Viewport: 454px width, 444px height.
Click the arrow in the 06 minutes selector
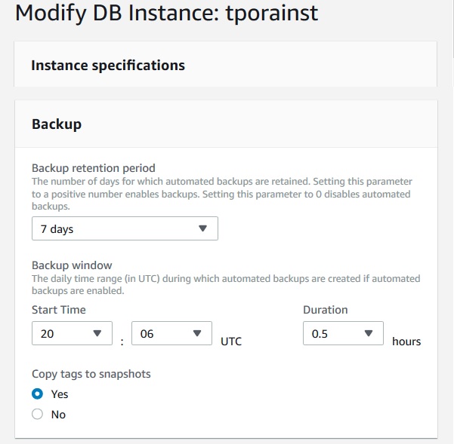196,333
